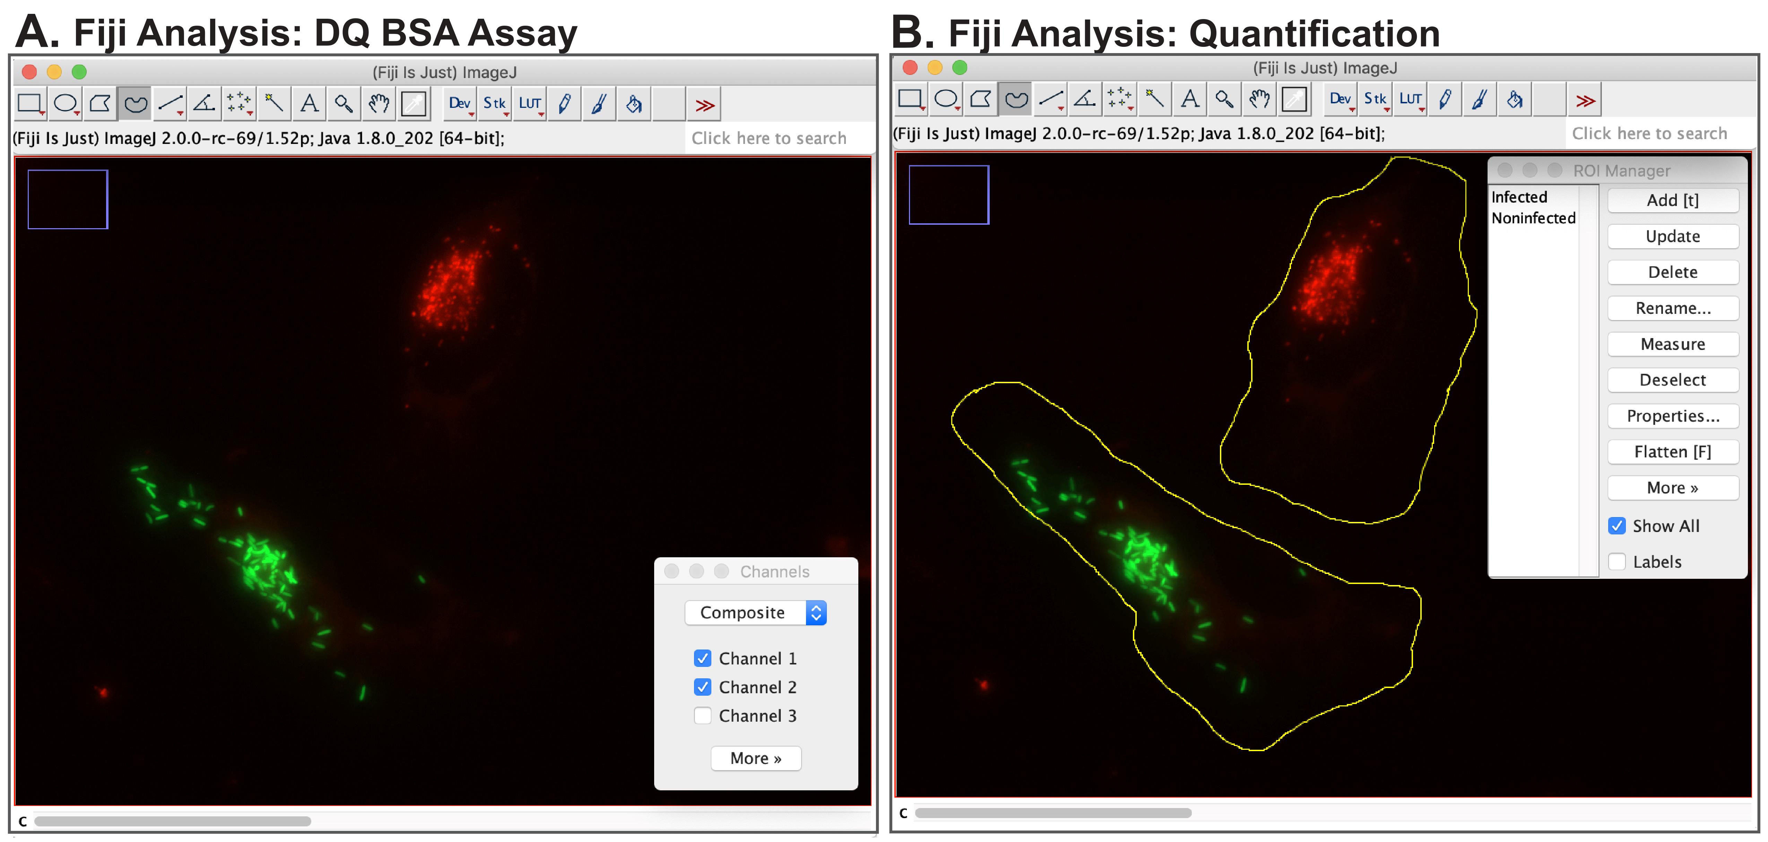Open the LUT menu in left toolbar
The width and height of the screenshot is (1768, 842).
point(530,104)
